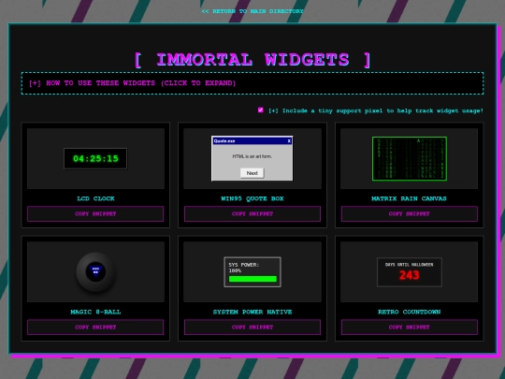This screenshot has width=505, height=379.
Task: Click the Return to Main Directory link
Action: click(252, 11)
